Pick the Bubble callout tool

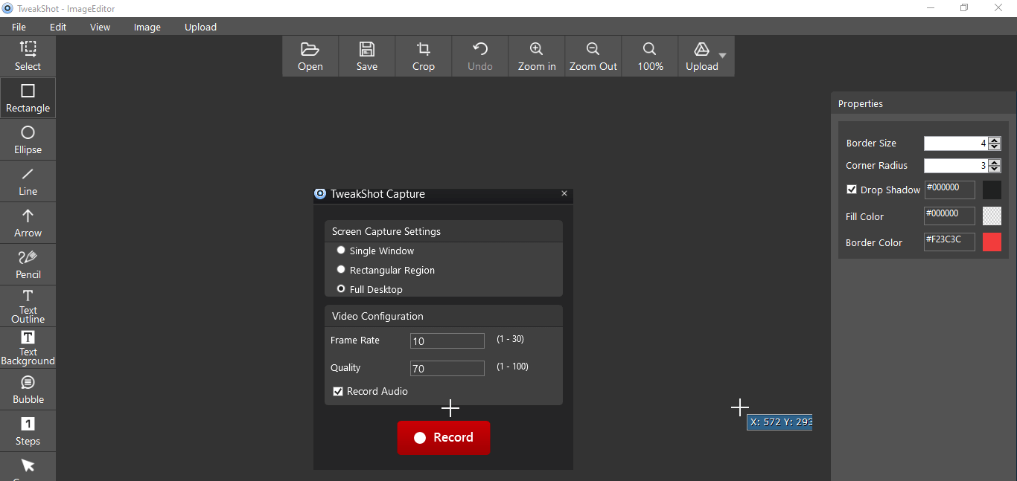pos(28,390)
